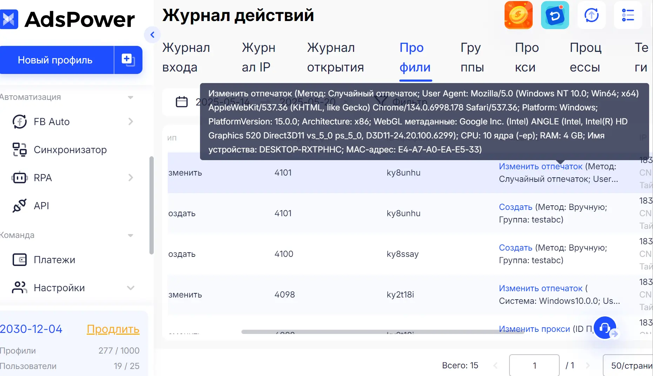
Task: Click the Изменить прокси link
Action: [x=534, y=329]
